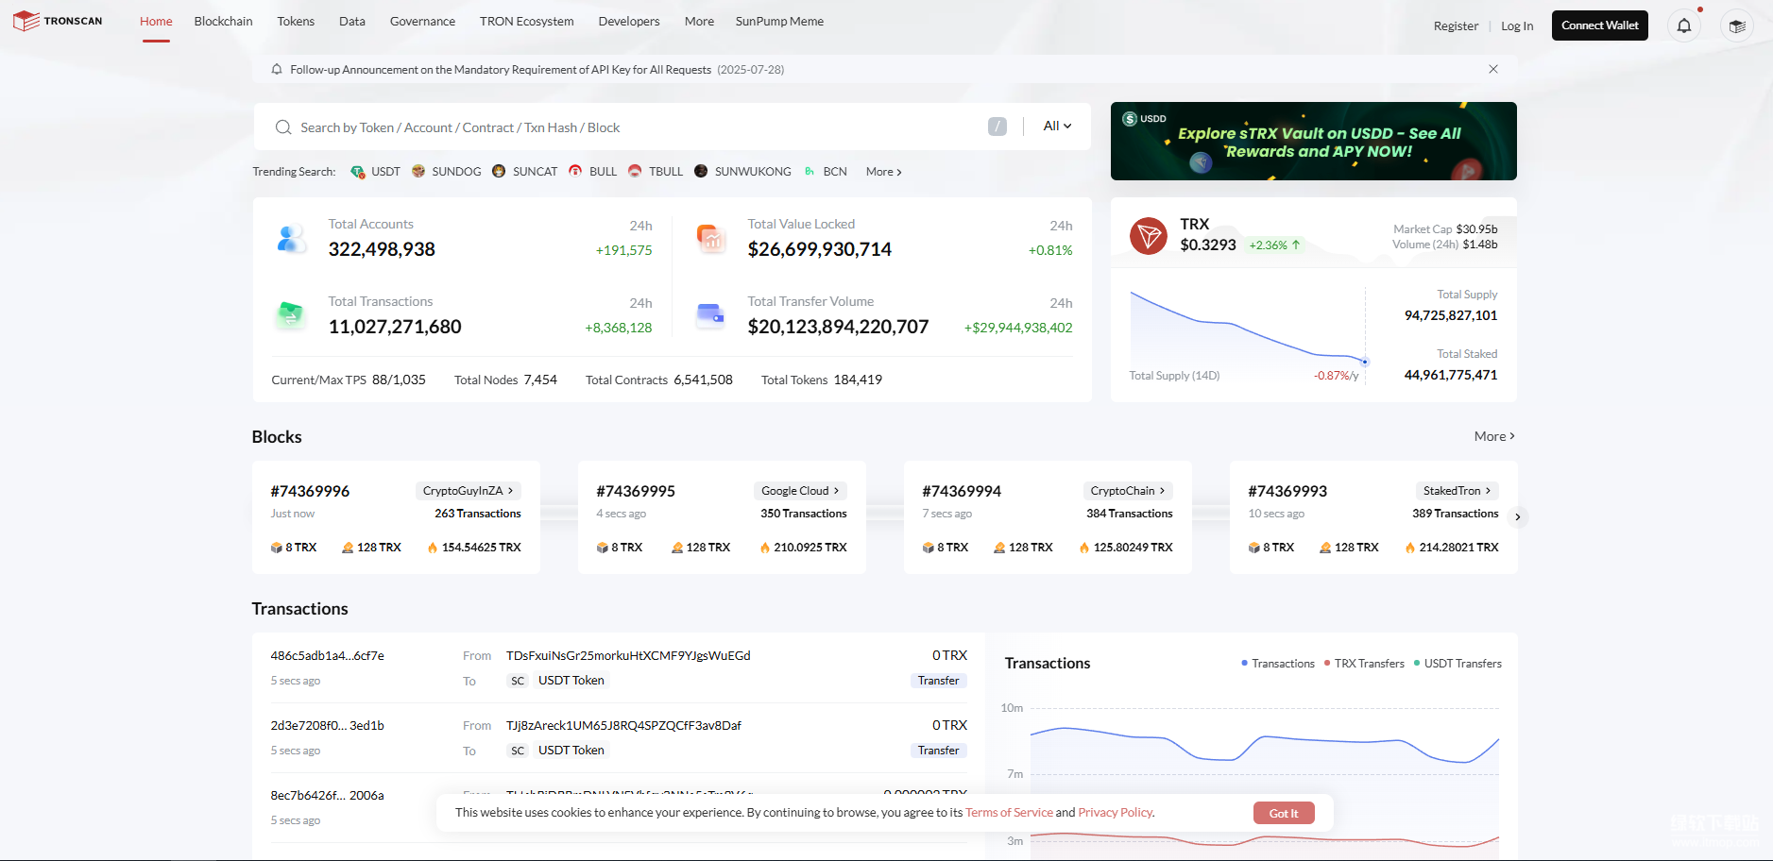This screenshot has height=861, width=1773.
Task: Toggle Transactions chart legend series
Action: pos(1278,664)
